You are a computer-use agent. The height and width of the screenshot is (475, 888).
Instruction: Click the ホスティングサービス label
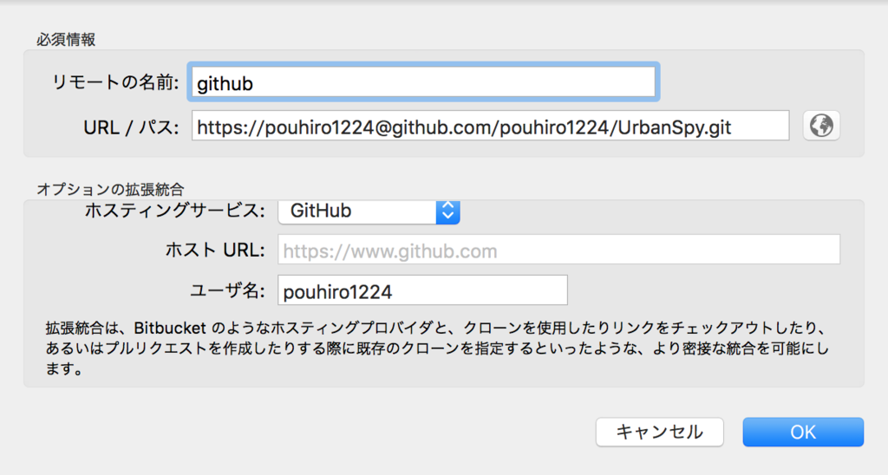[175, 211]
